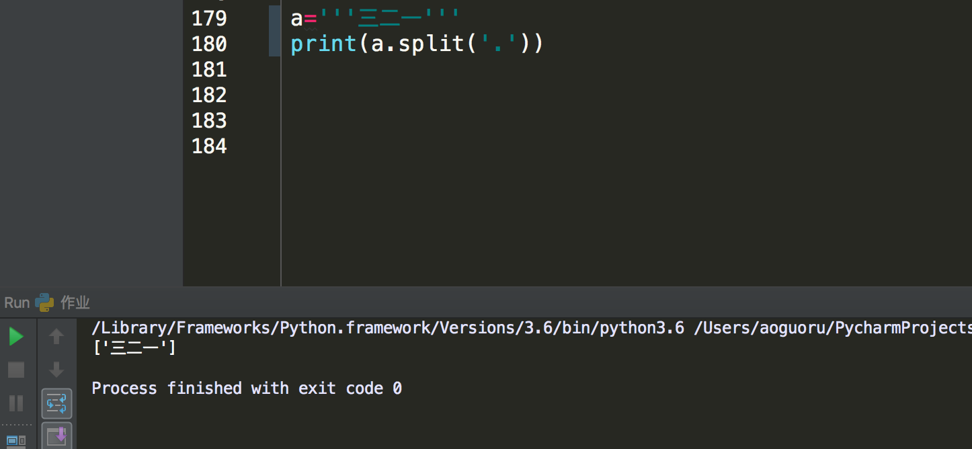The width and height of the screenshot is (972, 449).
Task: Click the Run panel label
Action: 17,302
